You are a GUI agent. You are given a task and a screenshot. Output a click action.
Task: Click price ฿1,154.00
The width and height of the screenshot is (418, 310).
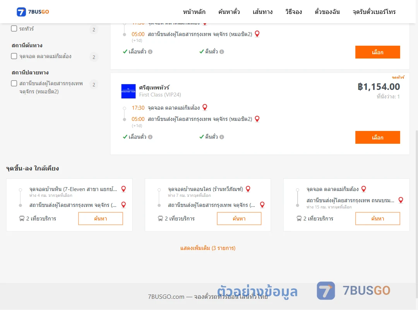point(379,87)
